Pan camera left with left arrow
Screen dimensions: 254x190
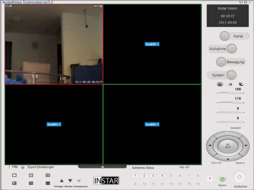pyautogui.click(x=210, y=145)
